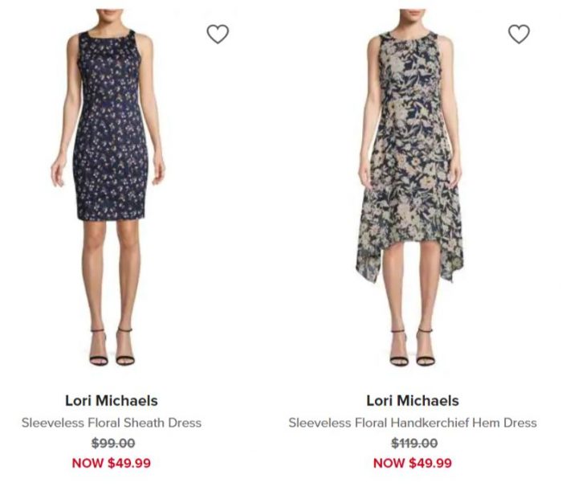Select the crossed-out $119.00 original price
The width and height of the screenshot is (562, 495).
point(414,444)
